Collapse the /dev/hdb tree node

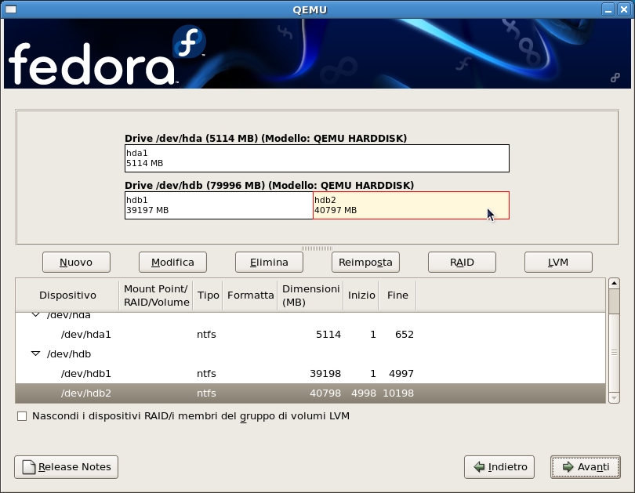pos(35,353)
